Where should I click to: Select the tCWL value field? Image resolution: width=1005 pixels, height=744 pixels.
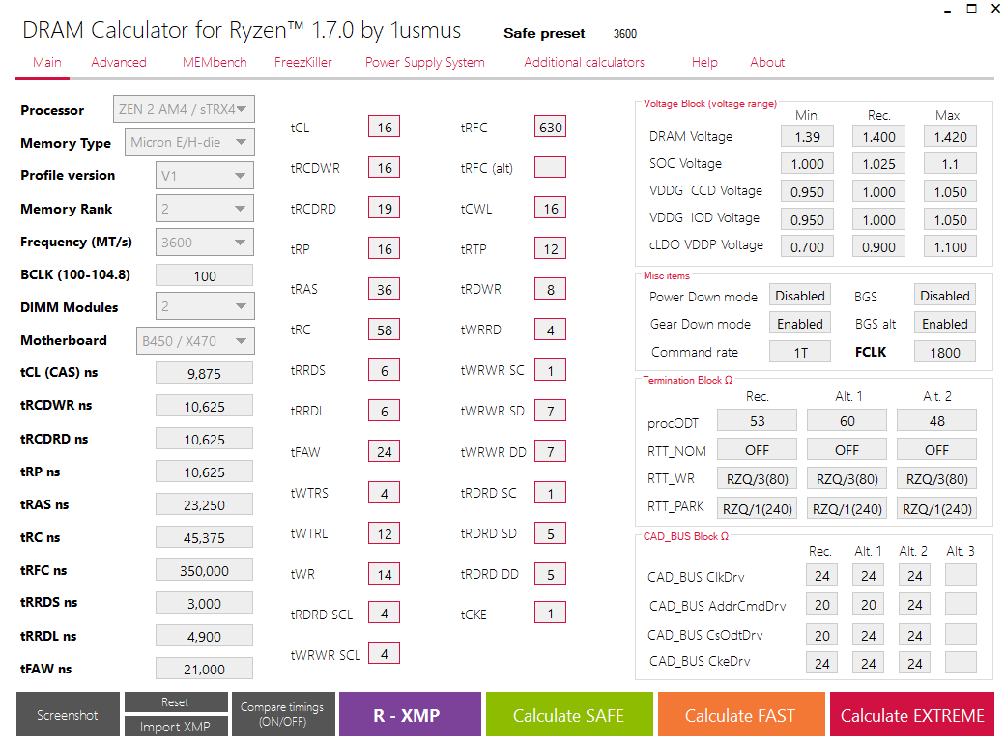(551, 209)
